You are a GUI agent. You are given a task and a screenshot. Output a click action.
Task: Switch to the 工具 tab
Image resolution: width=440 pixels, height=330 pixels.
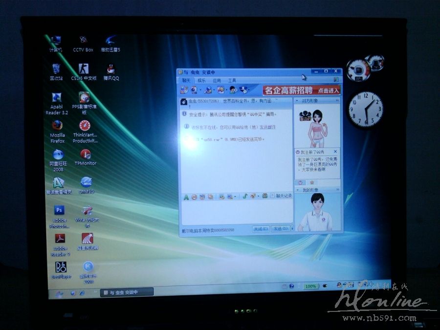[x=232, y=80]
